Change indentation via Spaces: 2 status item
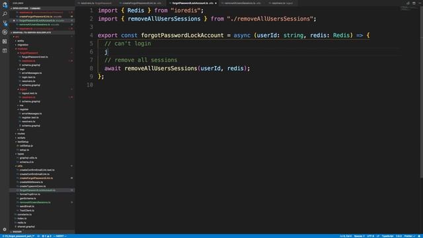This screenshot has width=423, height=238. point(359,236)
